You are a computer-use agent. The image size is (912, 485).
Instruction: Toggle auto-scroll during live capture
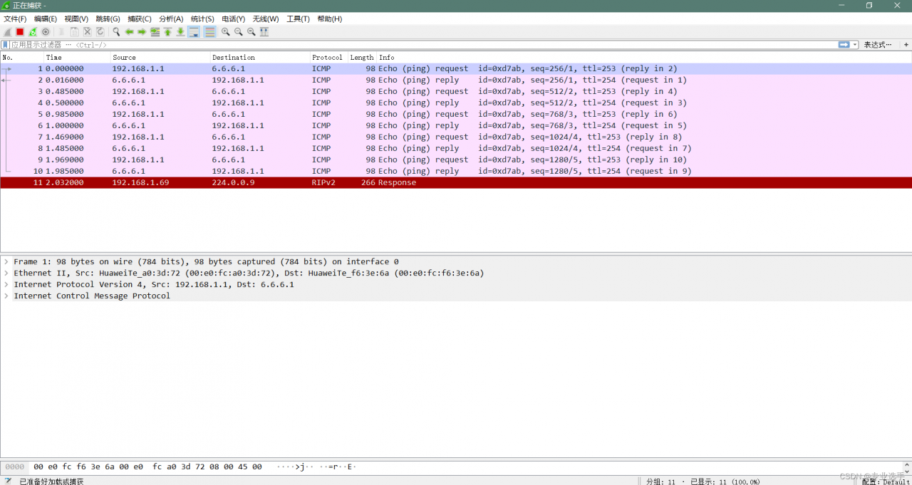click(x=194, y=32)
